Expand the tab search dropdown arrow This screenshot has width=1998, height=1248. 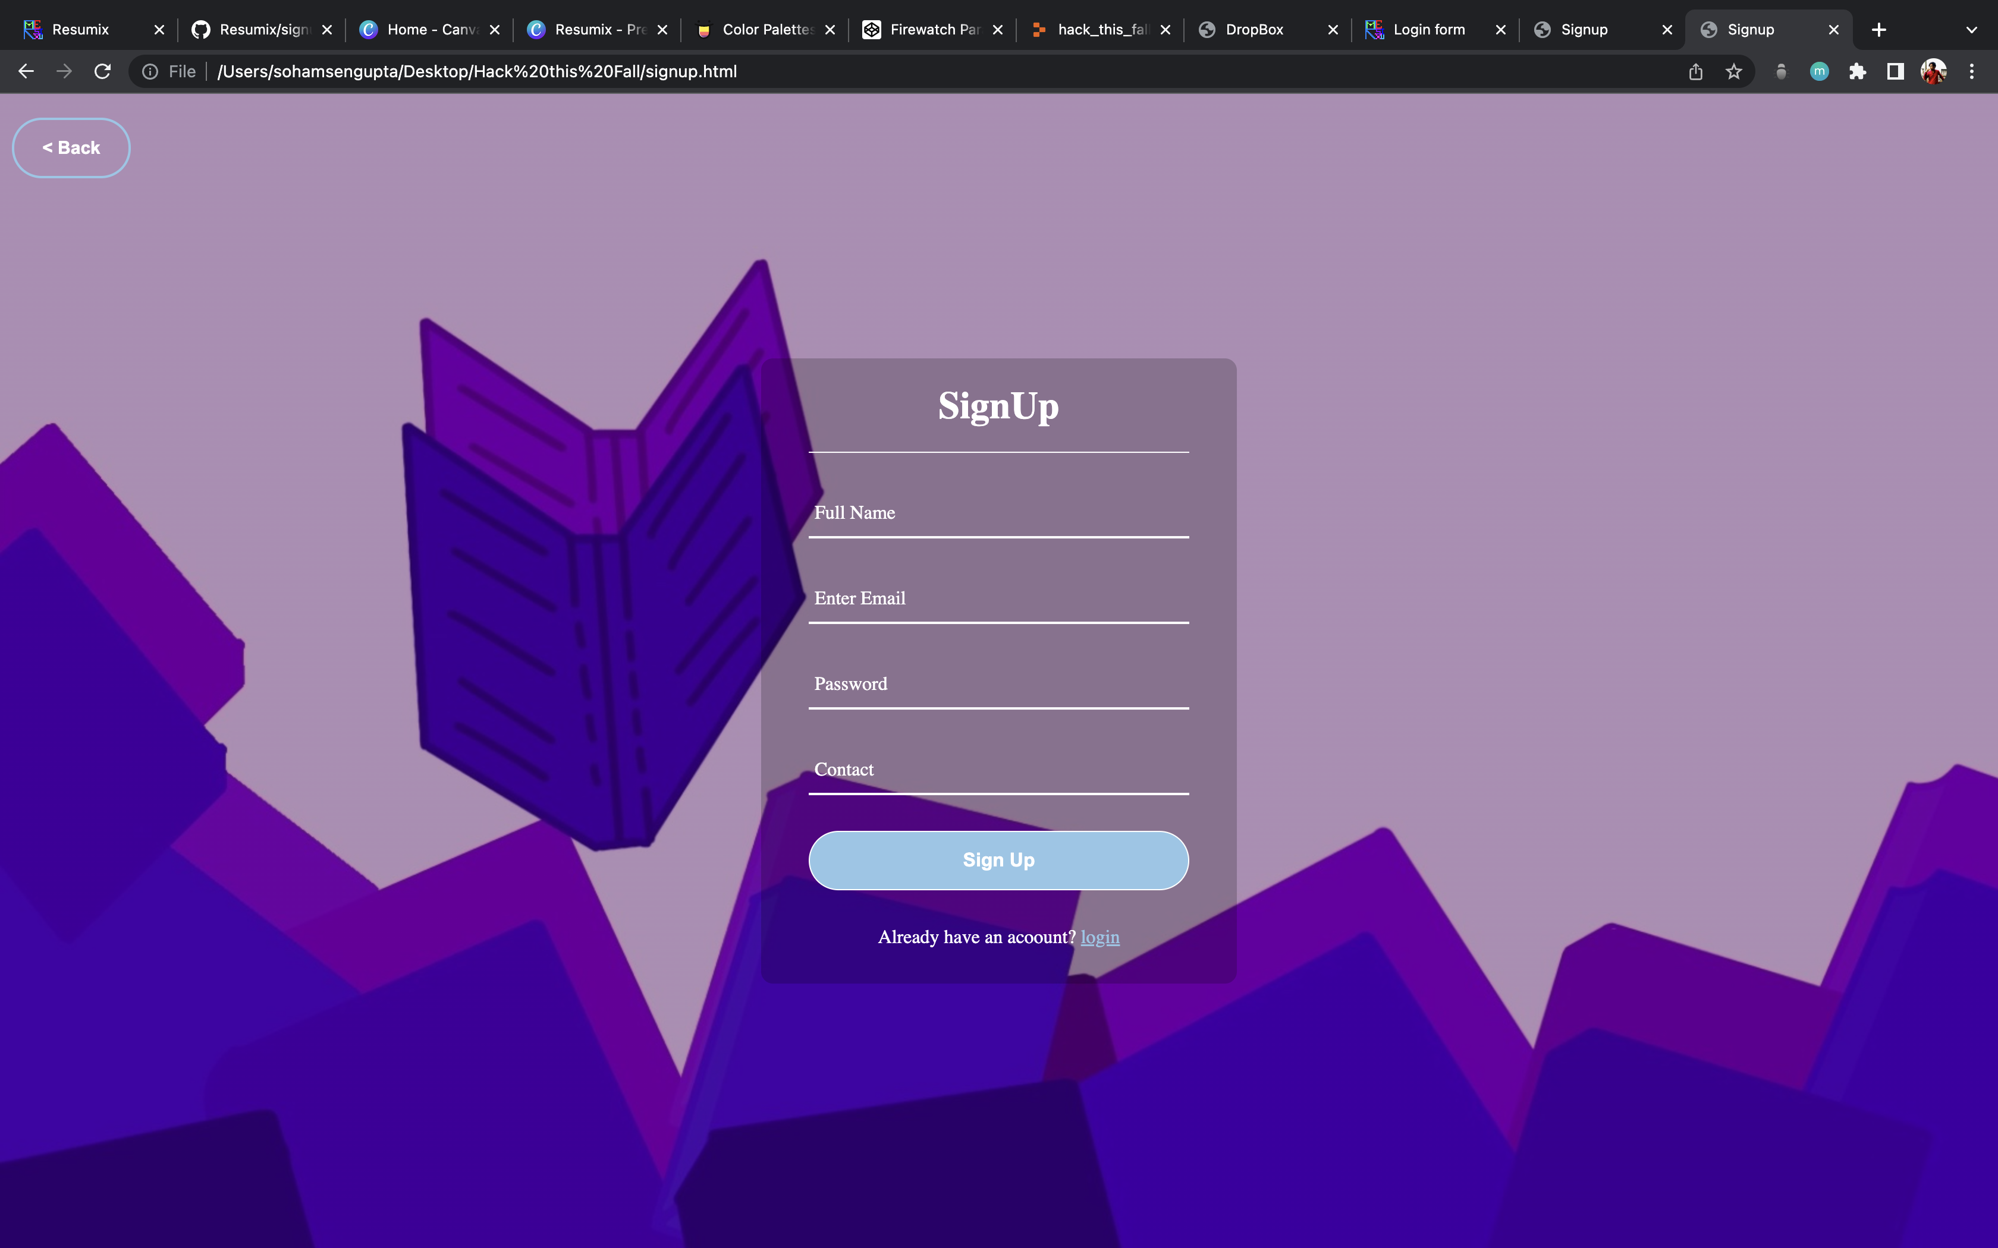[x=1972, y=30]
